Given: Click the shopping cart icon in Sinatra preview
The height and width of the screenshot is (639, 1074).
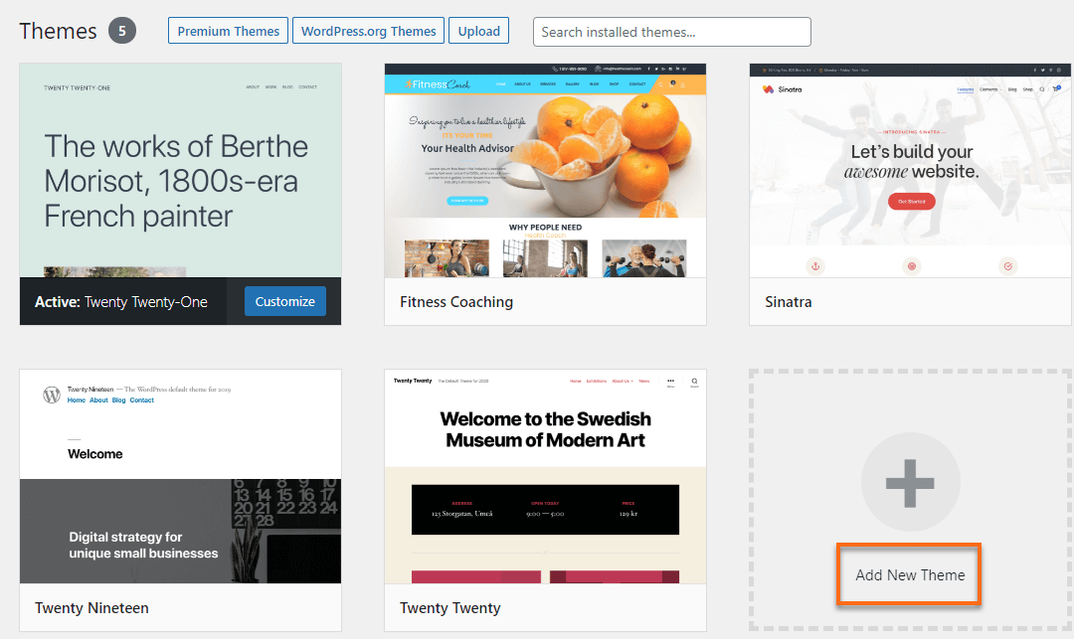Looking at the screenshot, I should coord(1056,89).
